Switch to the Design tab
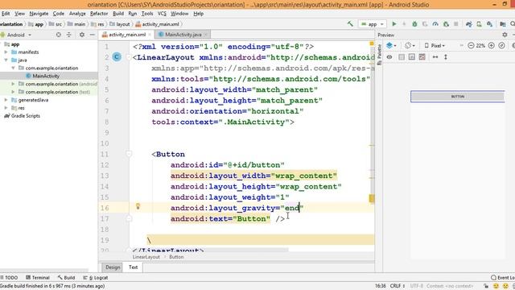The width and height of the screenshot is (515, 290). coord(113,267)
